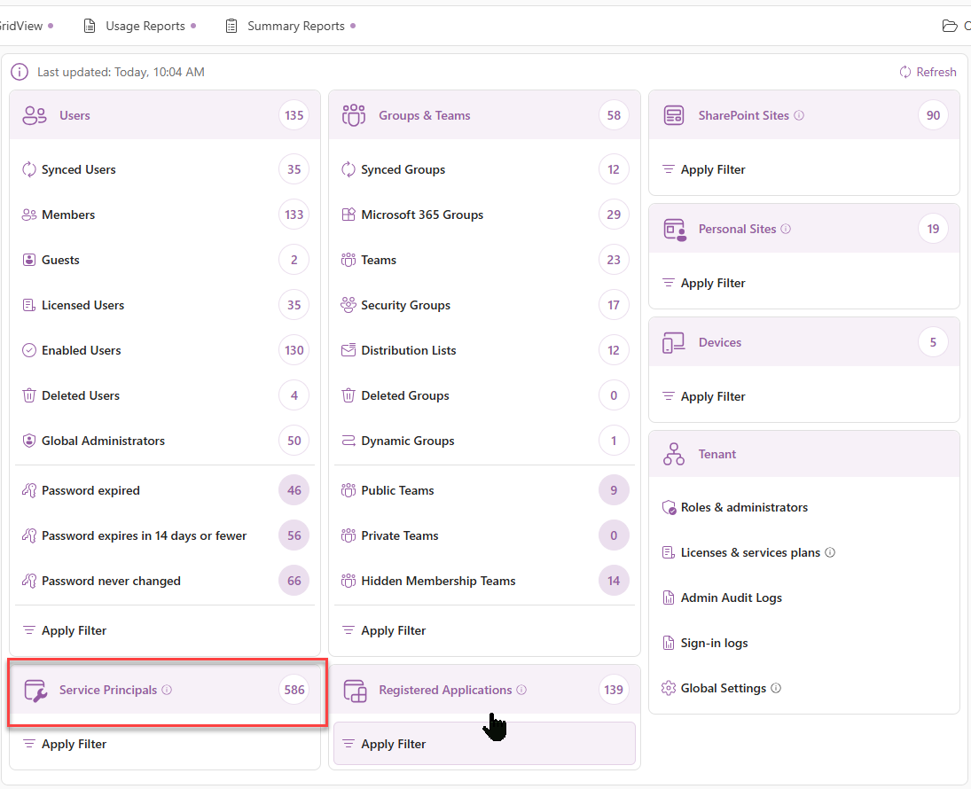The height and width of the screenshot is (789, 971).
Task: Click the Registered Applications icon
Action: coord(355,691)
